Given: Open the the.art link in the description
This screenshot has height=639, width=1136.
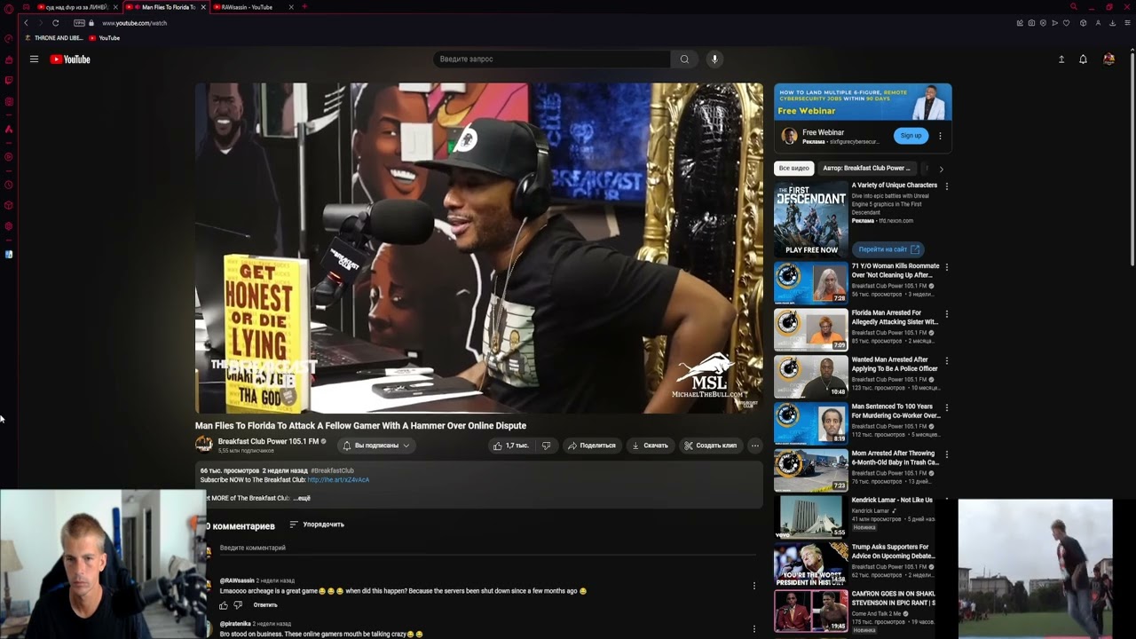Looking at the screenshot, I should (338, 480).
